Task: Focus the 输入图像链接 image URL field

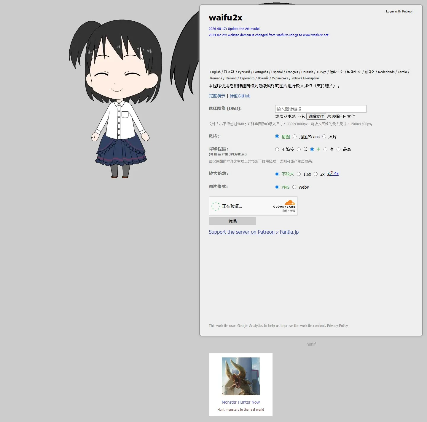Action: pos(321,109)
